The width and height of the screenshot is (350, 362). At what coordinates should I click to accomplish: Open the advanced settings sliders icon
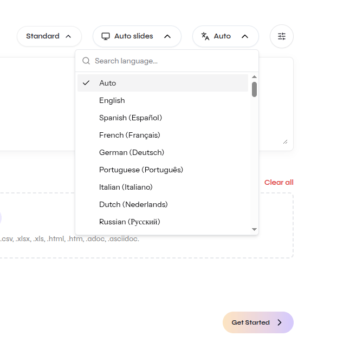(x=281, y=36)
